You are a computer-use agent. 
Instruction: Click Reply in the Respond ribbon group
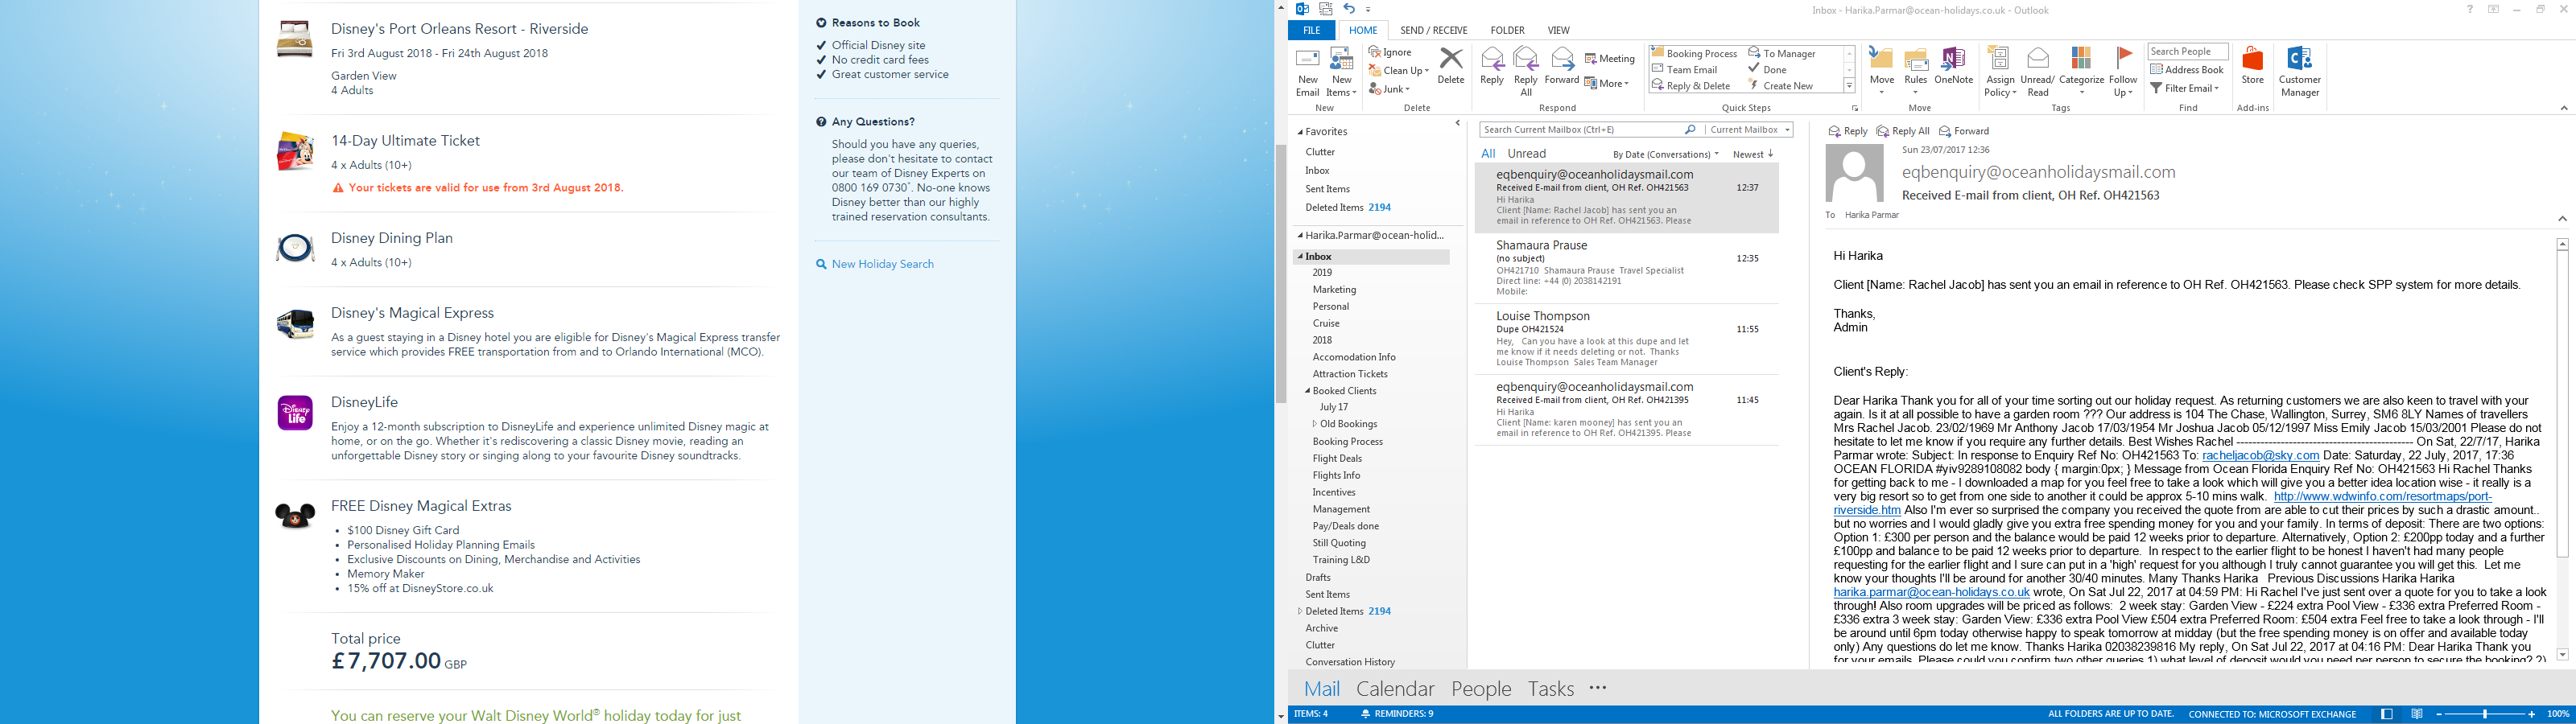[1491, 66]
